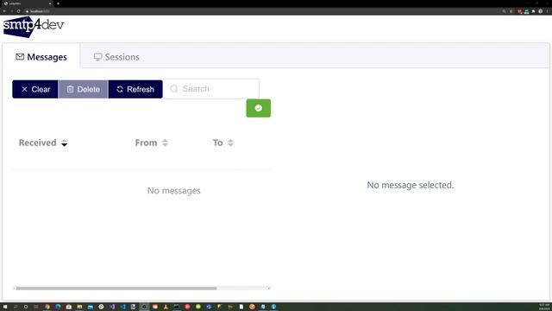Clear all messages with the Clear button
This screenshot has width=552, height=311.
point(35,89)
